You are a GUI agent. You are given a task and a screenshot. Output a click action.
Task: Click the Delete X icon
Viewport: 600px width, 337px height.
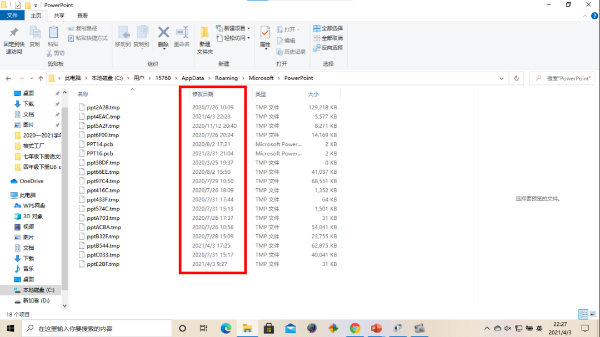click(163, 33)
